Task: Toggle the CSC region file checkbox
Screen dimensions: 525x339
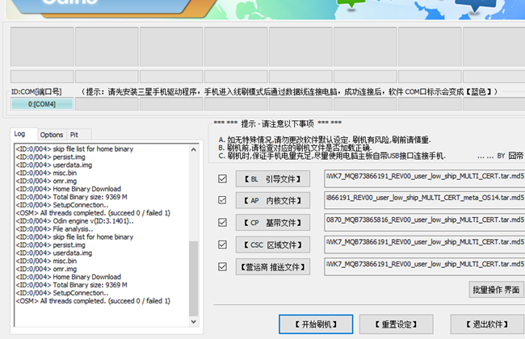Action: click(x=223, y=244)
